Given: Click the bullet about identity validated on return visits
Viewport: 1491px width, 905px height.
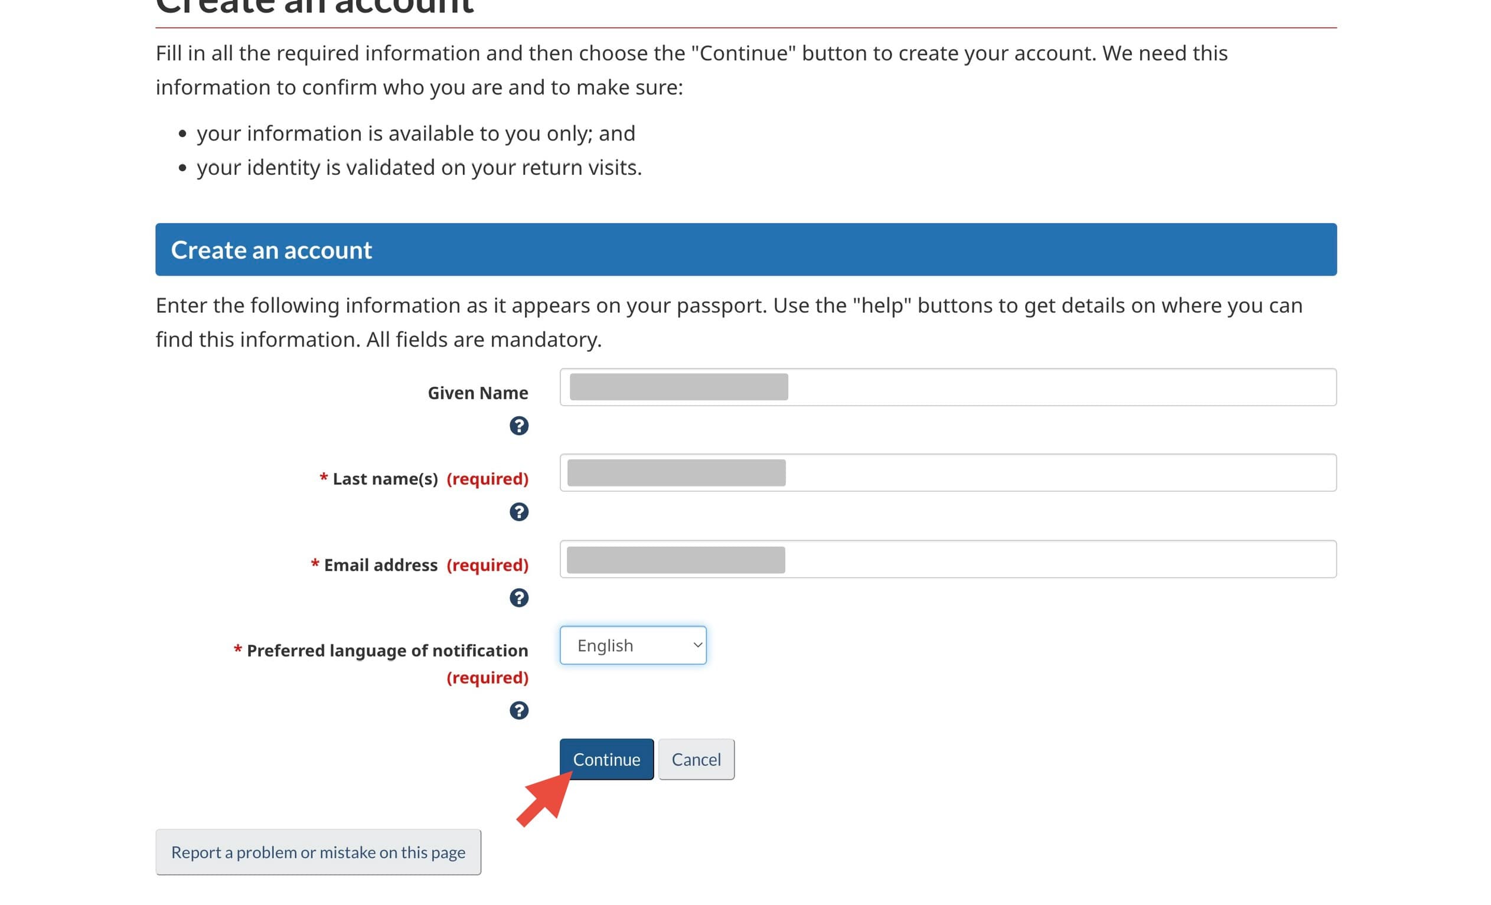Looking at the screenshot, I should tap(419, 168).
